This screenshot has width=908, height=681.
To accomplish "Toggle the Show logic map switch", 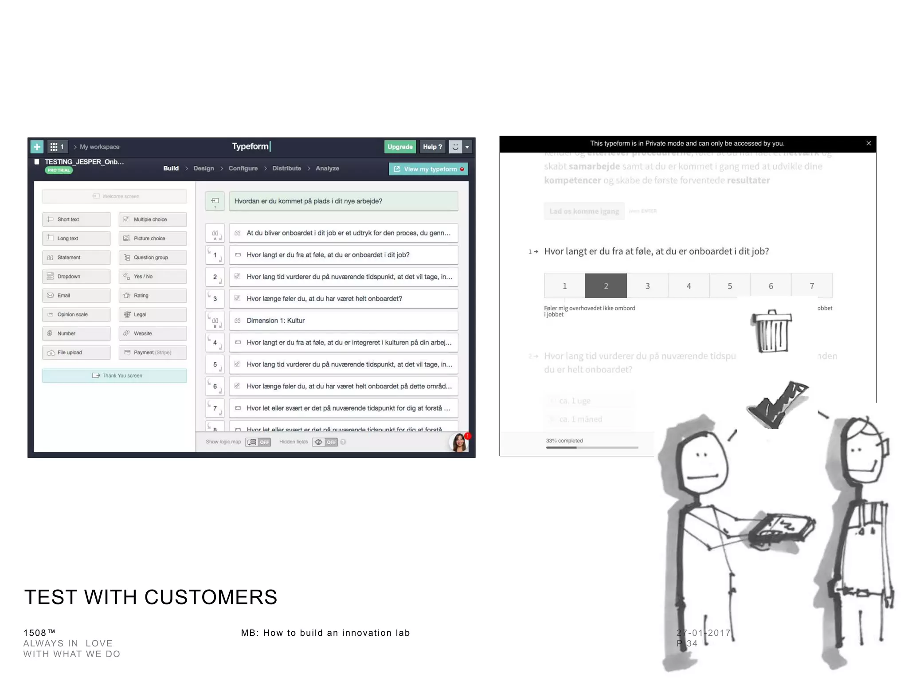I will 258,442.
